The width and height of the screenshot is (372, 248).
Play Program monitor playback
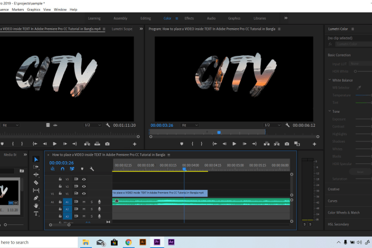[x=234, y=144]
